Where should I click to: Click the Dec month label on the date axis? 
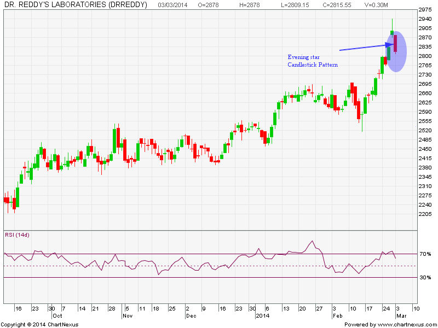click(191, 316)
